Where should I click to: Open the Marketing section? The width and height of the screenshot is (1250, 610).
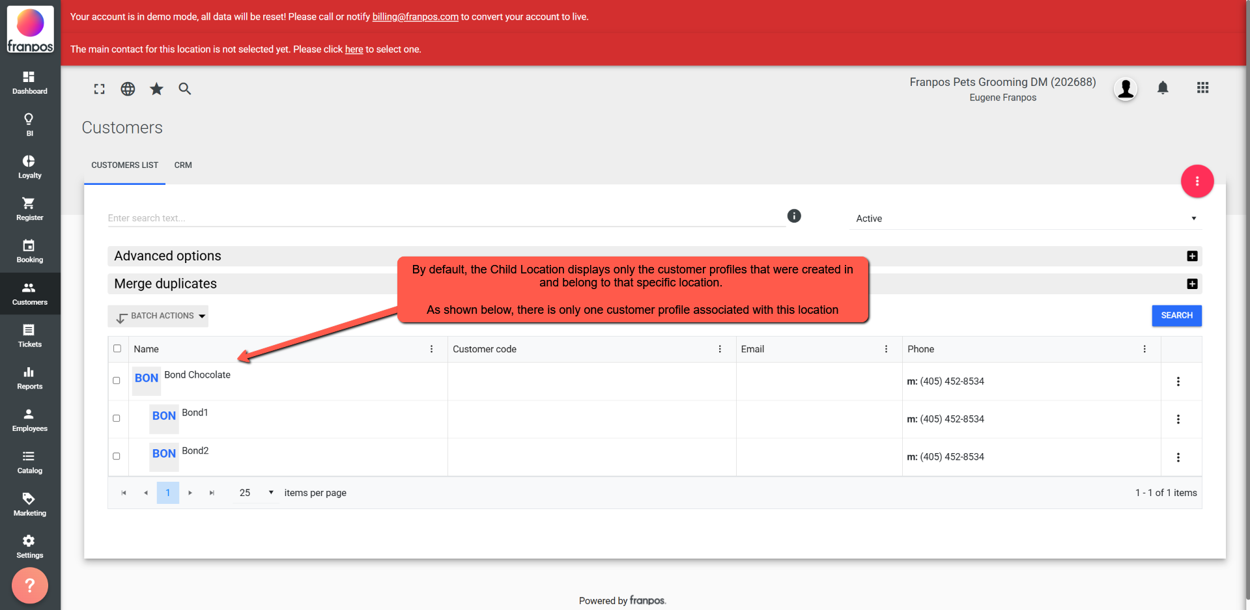29,505
